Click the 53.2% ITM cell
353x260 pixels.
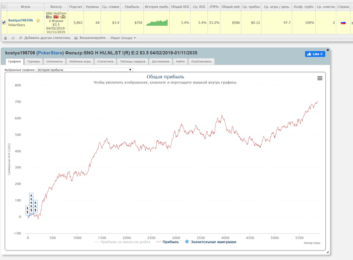pos(214,23)
